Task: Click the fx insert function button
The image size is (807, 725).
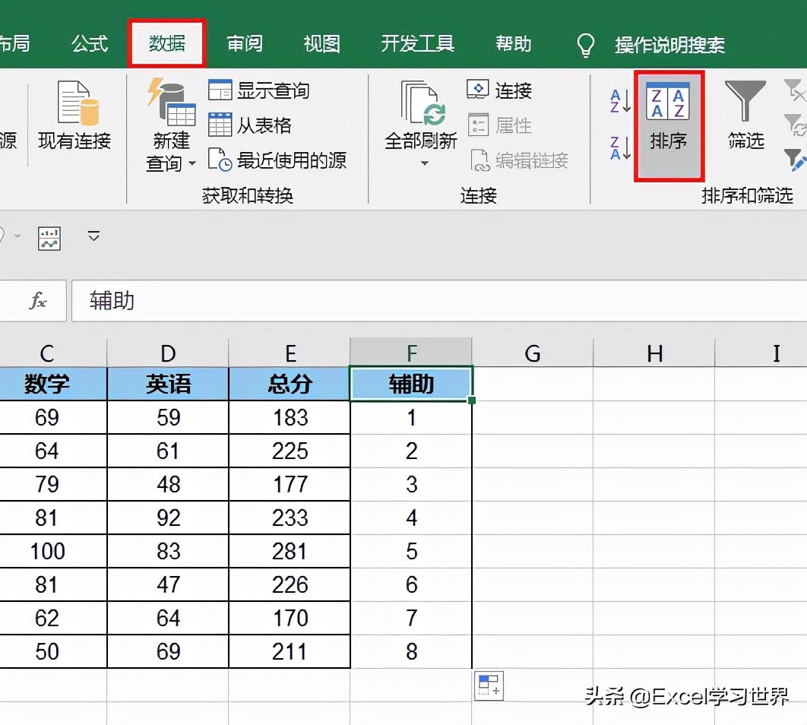Action: pos(37,300)
